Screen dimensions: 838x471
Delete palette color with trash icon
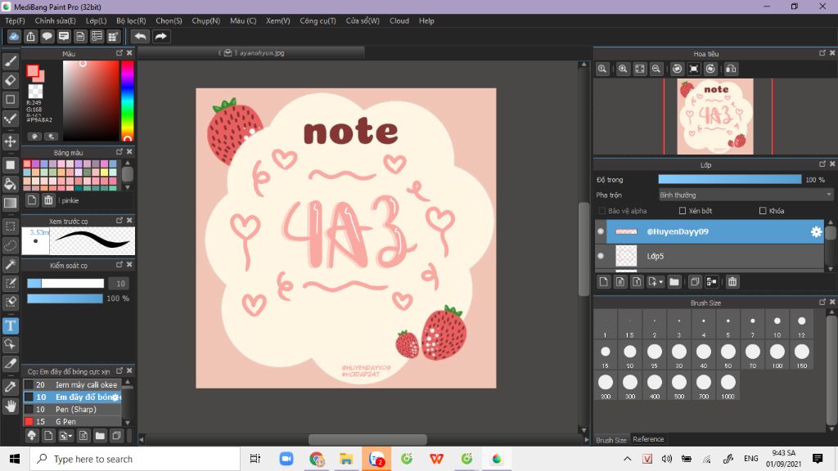[48, 200]
